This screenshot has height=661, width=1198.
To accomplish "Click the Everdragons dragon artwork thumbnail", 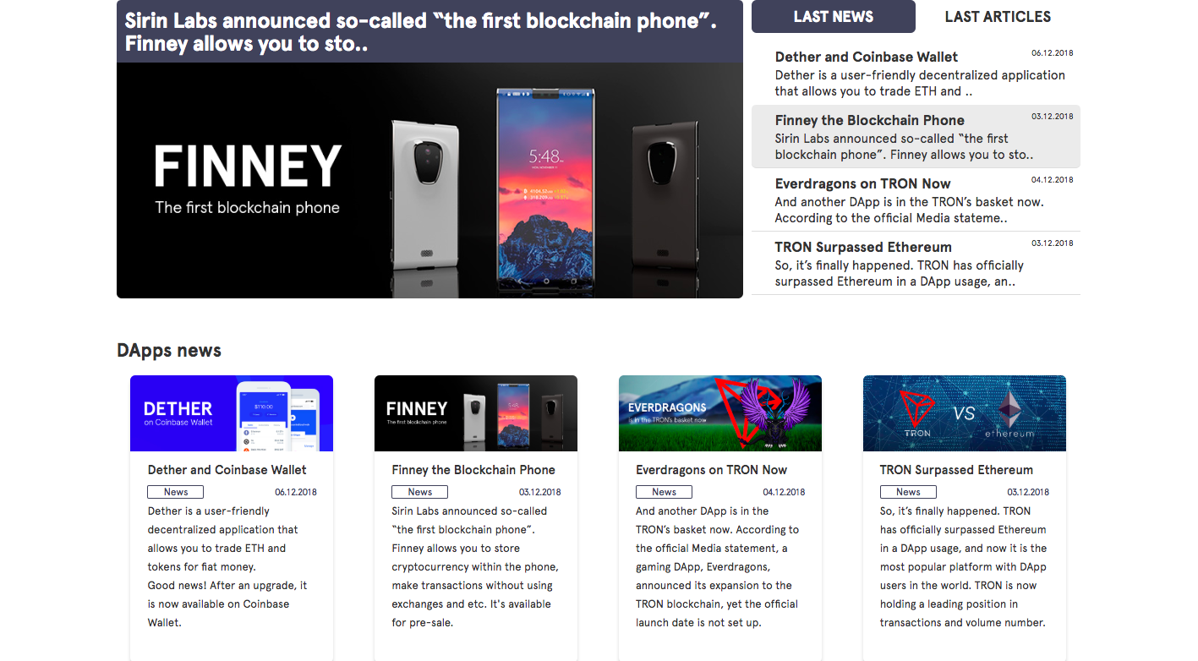I will click(x=719, y=412).
